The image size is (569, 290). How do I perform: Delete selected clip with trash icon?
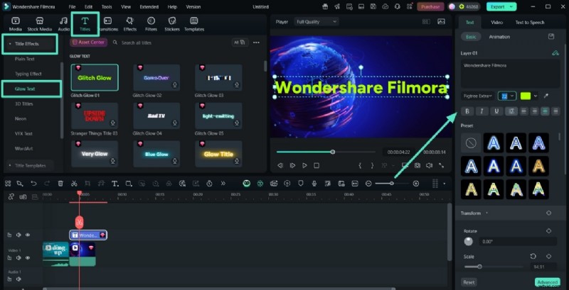point(60,184)
